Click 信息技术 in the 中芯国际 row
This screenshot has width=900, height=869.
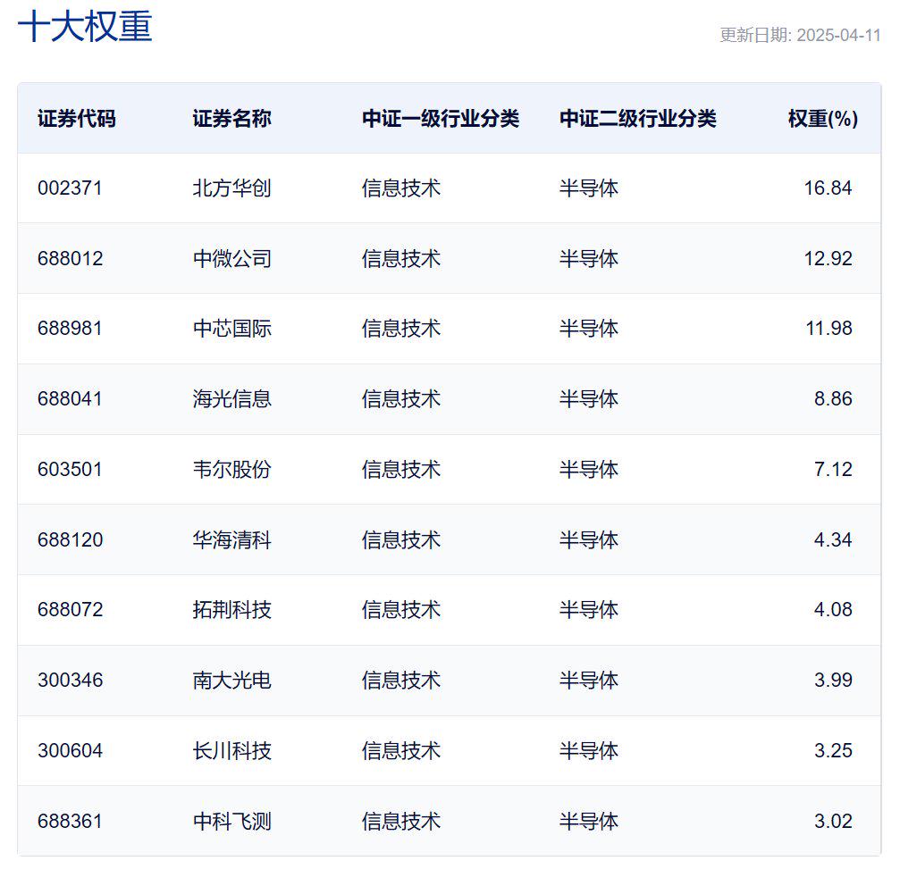pyautogui.click(x=401, y=329)
